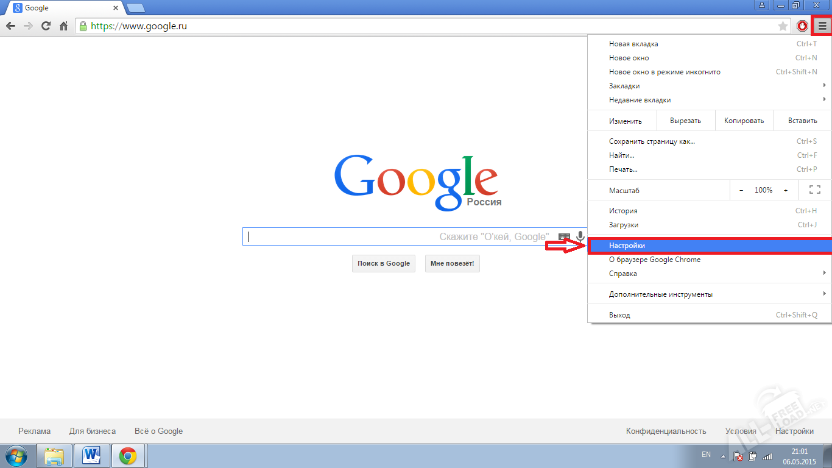The width and height of the screenshot is (832, 468).
Task: Bookmark page with the star icon
Action: (783, 26)
